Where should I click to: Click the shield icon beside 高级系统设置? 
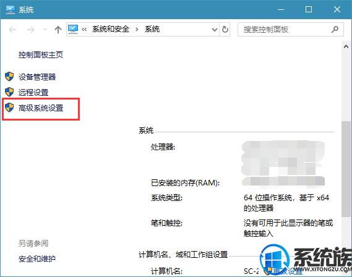(x=9, y=108)
